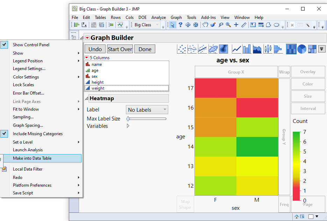The width and height of the screenshot is (327, 221).
Task: Open the Analyze menu
Action: click(x=158, y=18)
